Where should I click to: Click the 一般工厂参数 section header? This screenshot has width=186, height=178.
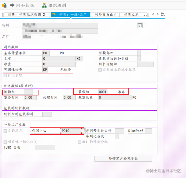(x=15, y=125)
